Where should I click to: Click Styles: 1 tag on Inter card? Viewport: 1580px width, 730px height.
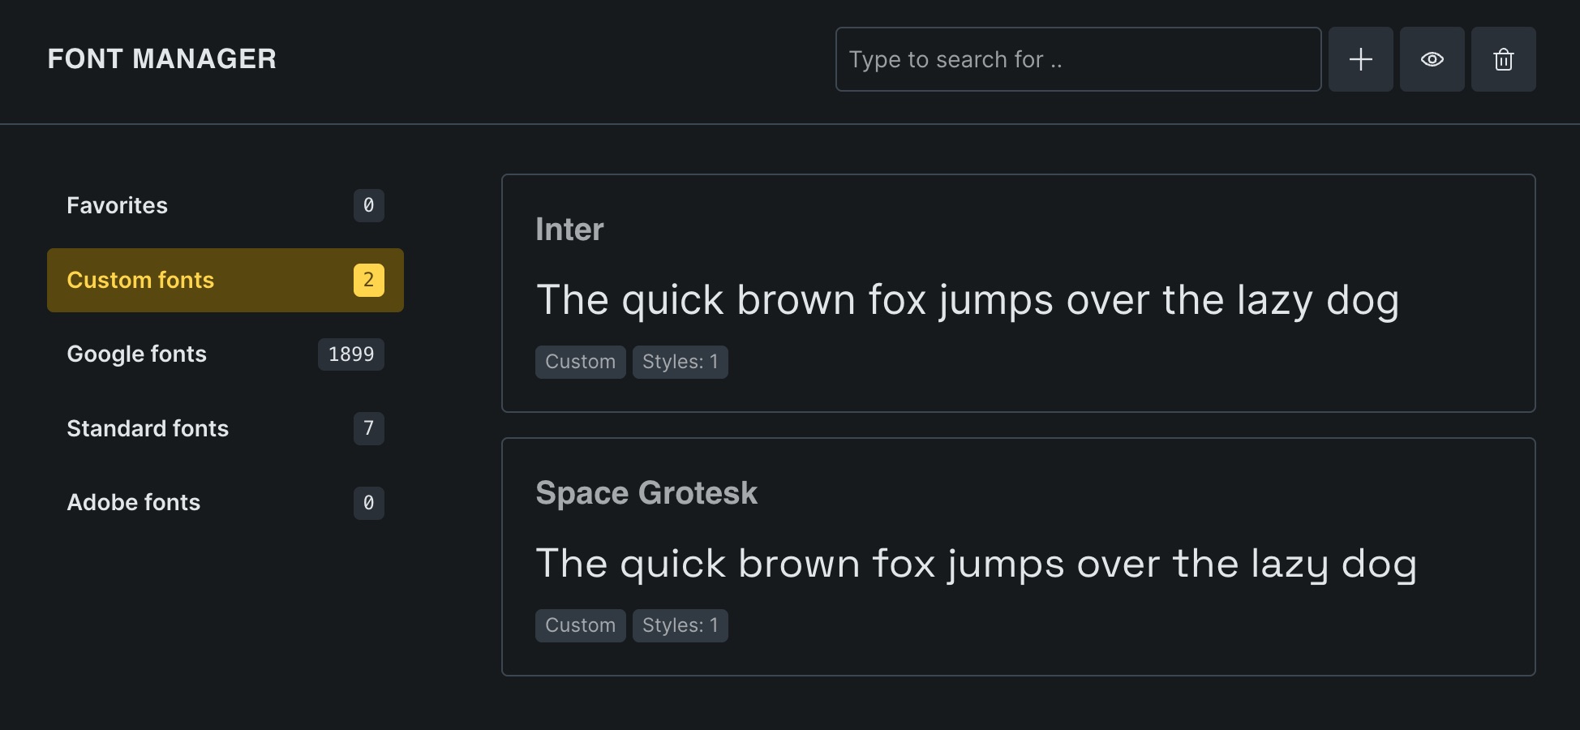click(x=680, y=362)
